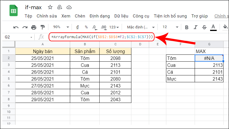Toggle bold formatting
The image size is (229, 129).
187,27
